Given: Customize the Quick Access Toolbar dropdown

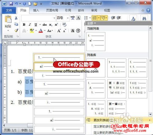Looking at the screenshot, I should point(41,4).
